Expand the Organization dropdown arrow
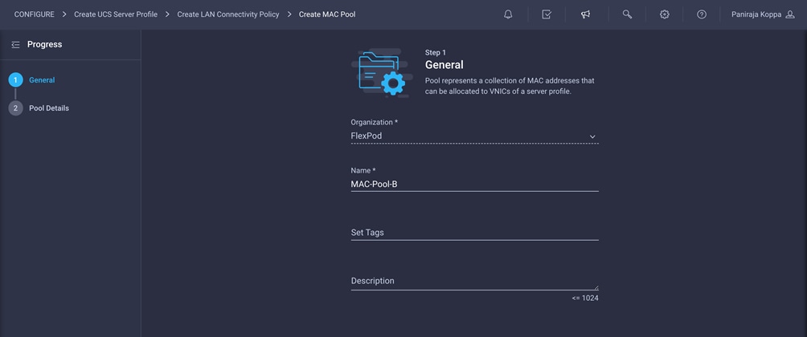 (592, 136)
